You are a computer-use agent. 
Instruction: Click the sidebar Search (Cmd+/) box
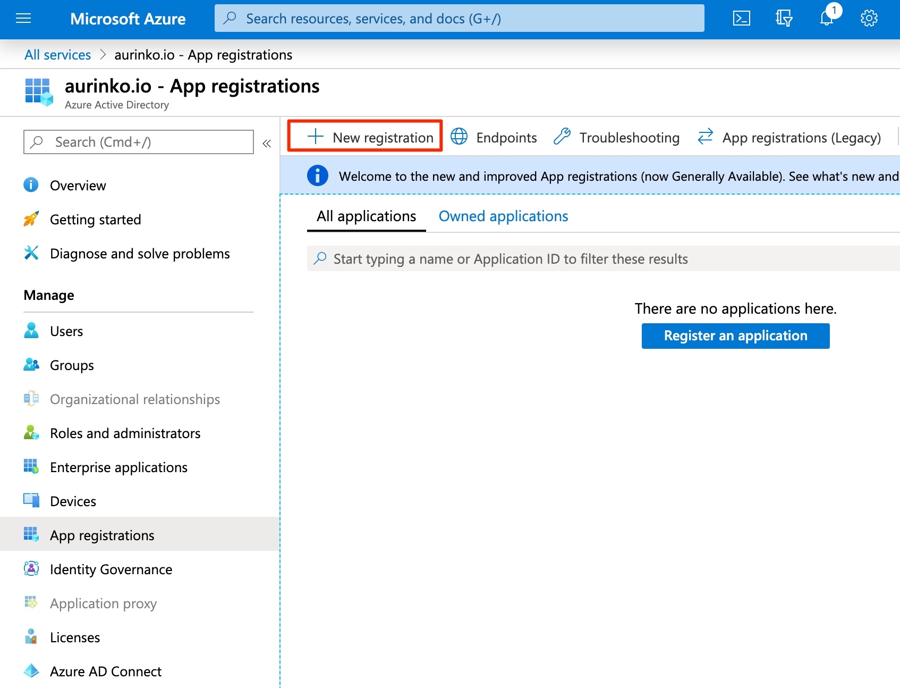pos(138,142)
